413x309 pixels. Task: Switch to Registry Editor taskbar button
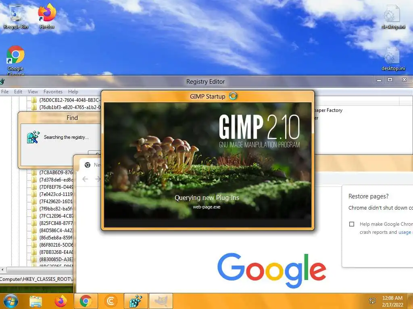point(136,301)
